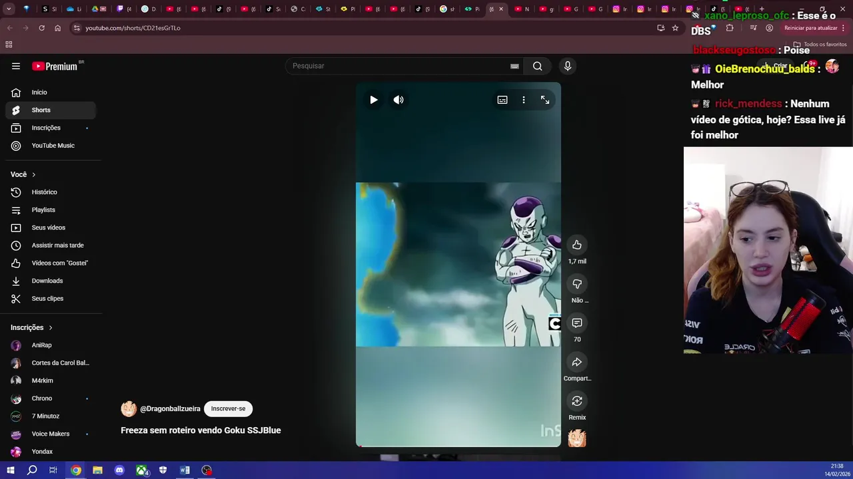Open Playlists from the sidebar
Screen dimensions: 853x479
click(51, 210)
